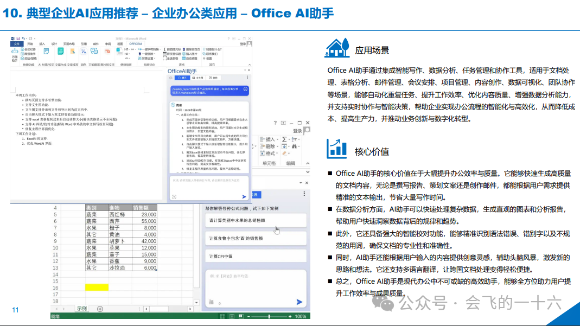The image size is (580, 326).
Task: Expand the Excel formula bar chevron
Action: (308, 172)
